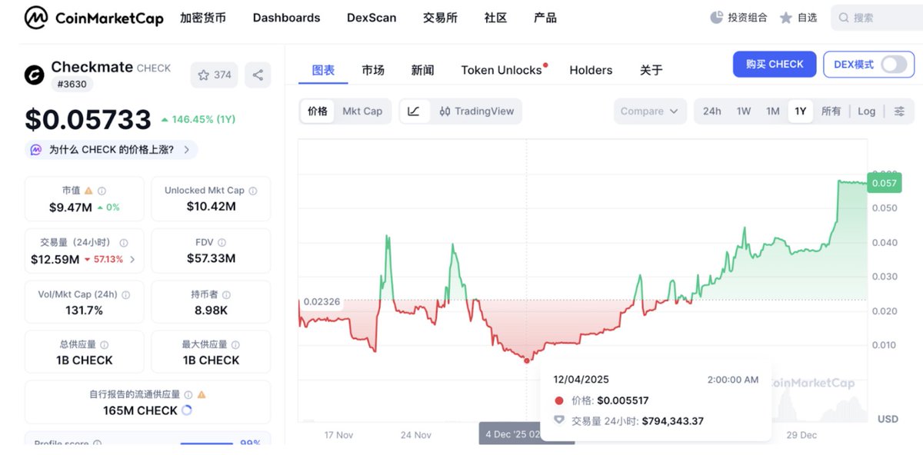Open the Compare dropdown
This screenshot has height=455, width=923.
coord(649,111)
